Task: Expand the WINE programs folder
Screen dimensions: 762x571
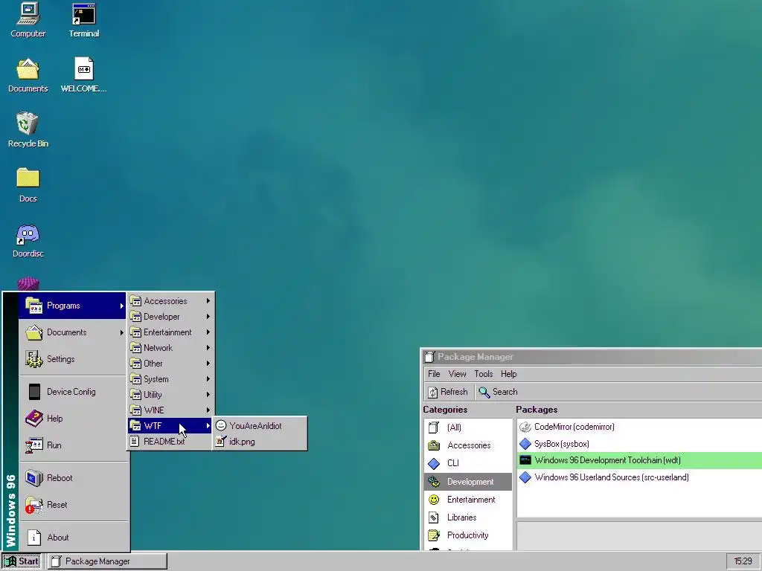Action: coord(170,410)
